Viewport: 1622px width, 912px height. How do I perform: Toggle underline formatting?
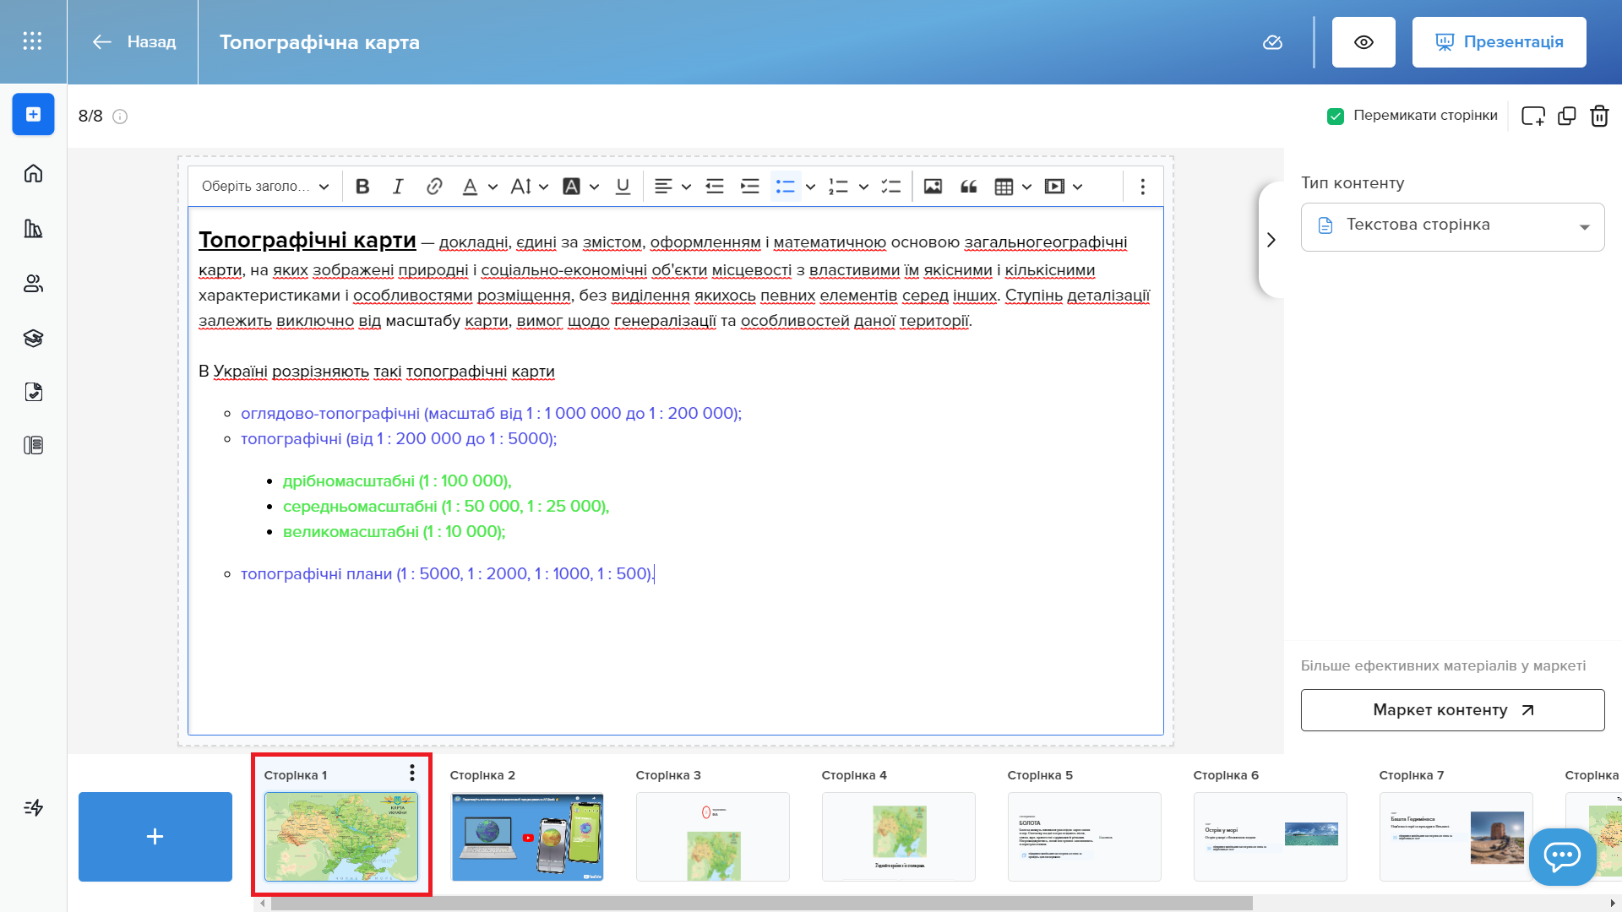pos(623,187)
